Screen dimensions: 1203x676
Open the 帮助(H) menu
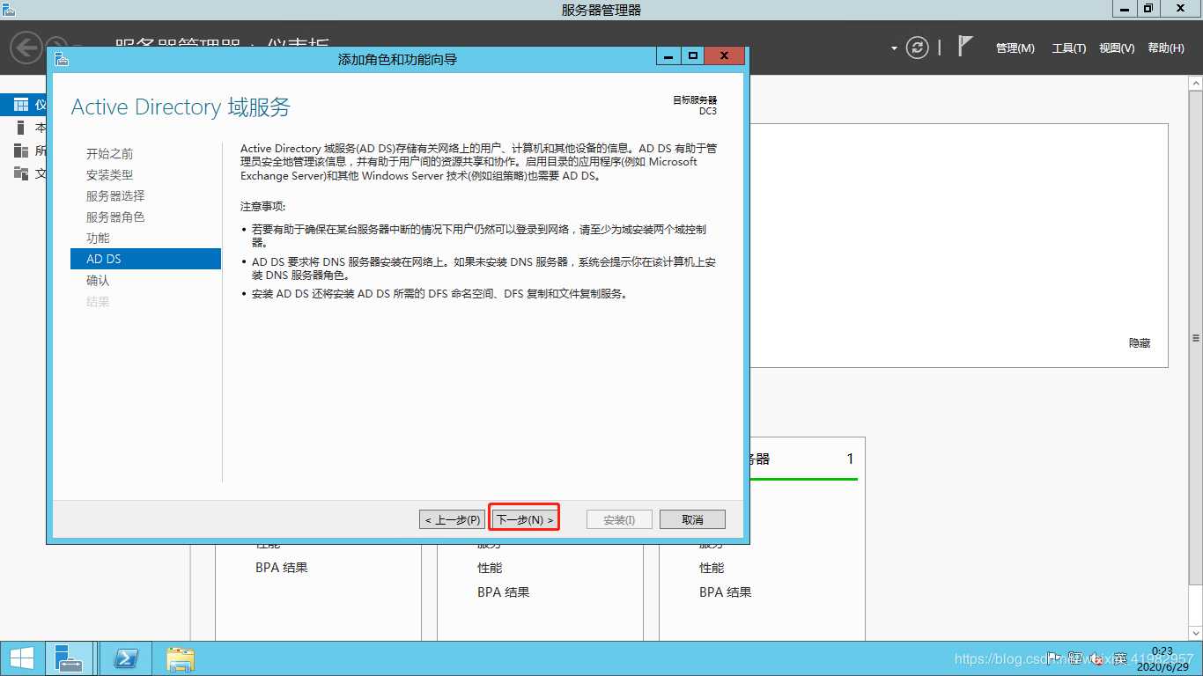[1166, 48]
